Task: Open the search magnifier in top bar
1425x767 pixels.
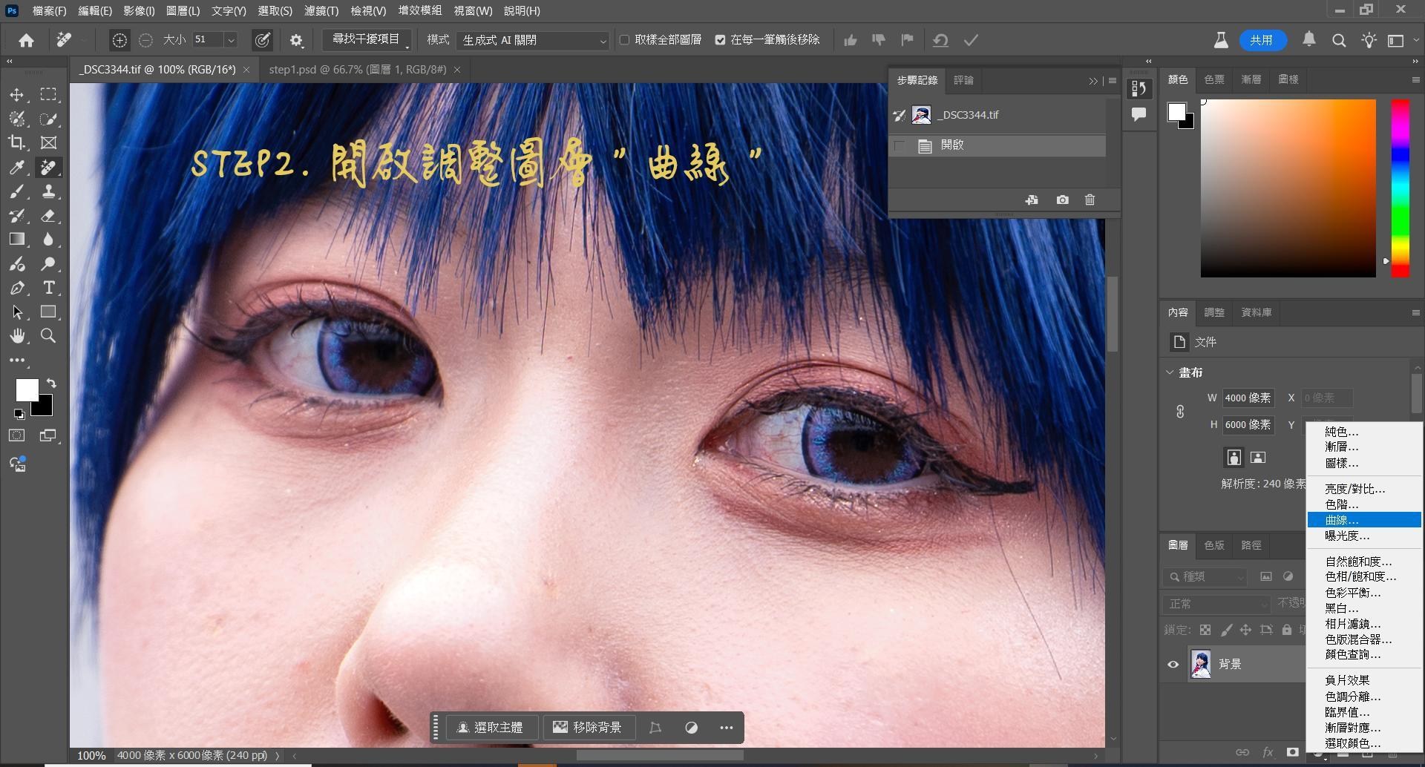Action: pos(1338,41)
